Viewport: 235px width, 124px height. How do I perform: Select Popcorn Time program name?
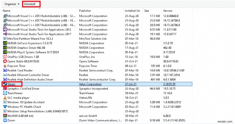coord(16,66)
